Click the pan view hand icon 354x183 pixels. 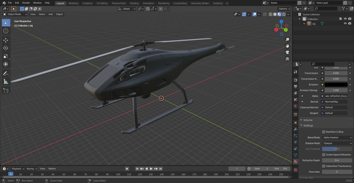(x=287, y=46)
